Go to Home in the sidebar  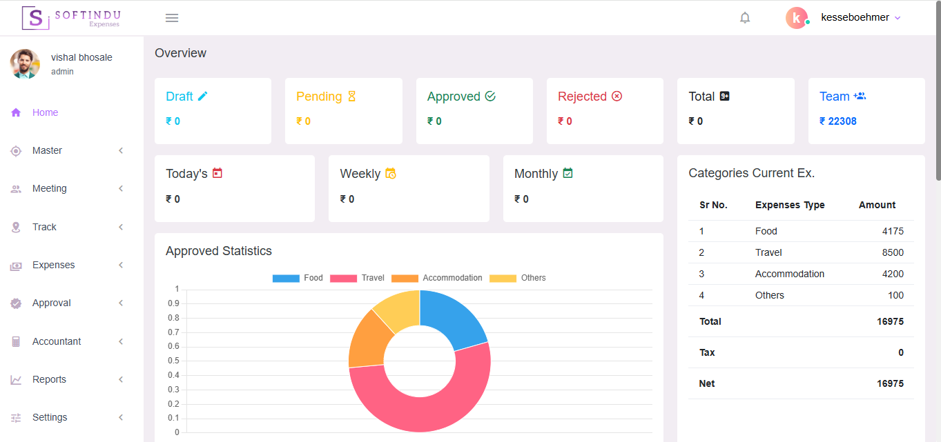pos(45,112)
